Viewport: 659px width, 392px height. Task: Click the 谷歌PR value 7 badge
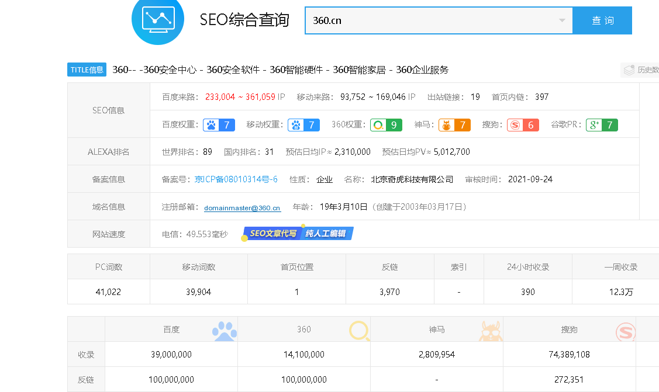(610, 125)
